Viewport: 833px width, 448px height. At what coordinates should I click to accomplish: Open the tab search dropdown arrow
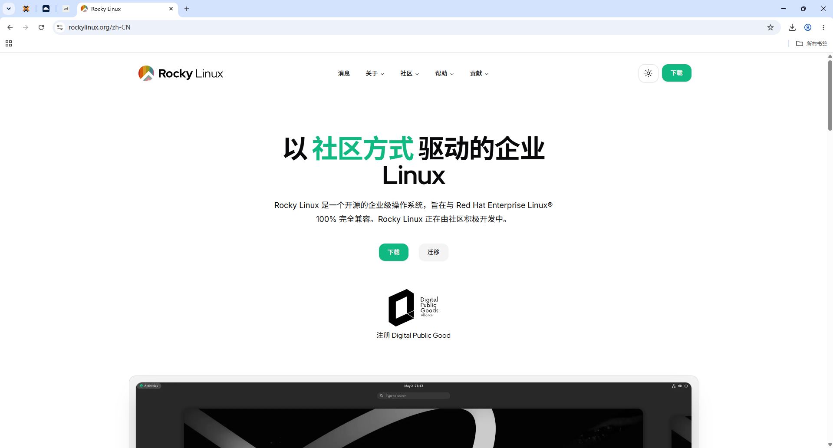(9, 9)
